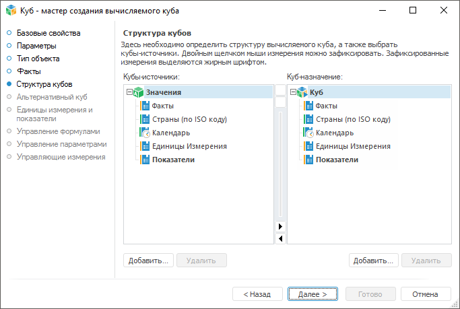460x309 pixels.
Task: Click the Календарь icon in destination cube
Action: pyautogui.click(x=308, y=133)
